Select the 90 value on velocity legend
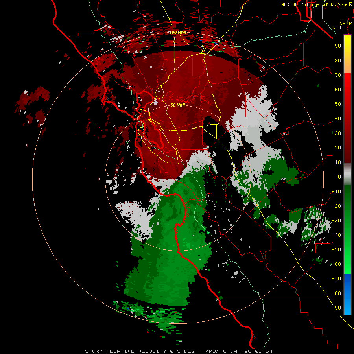Viewport: 354px width, 354px height. [x=338, y=46]
